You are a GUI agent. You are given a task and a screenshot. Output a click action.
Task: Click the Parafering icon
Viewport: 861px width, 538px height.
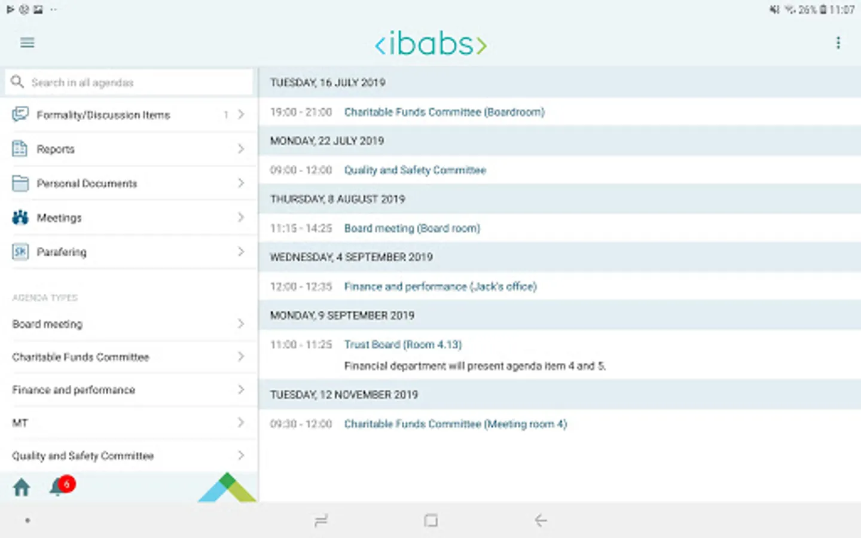[x=20, y=252]
